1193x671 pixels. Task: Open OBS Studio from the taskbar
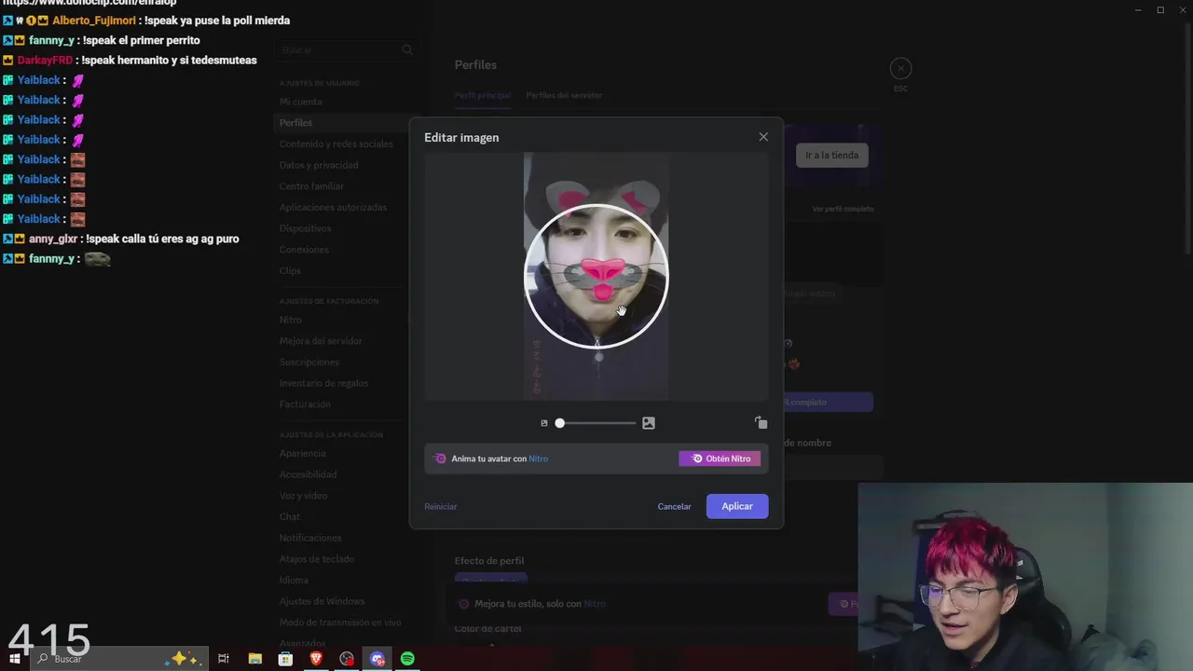pos(347,659)
